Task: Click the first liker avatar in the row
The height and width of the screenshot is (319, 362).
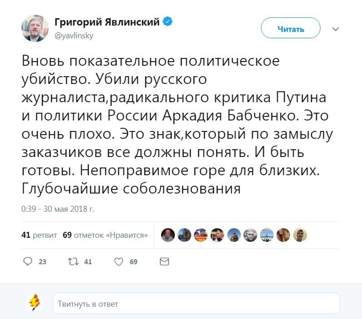Action: [168, 235]
